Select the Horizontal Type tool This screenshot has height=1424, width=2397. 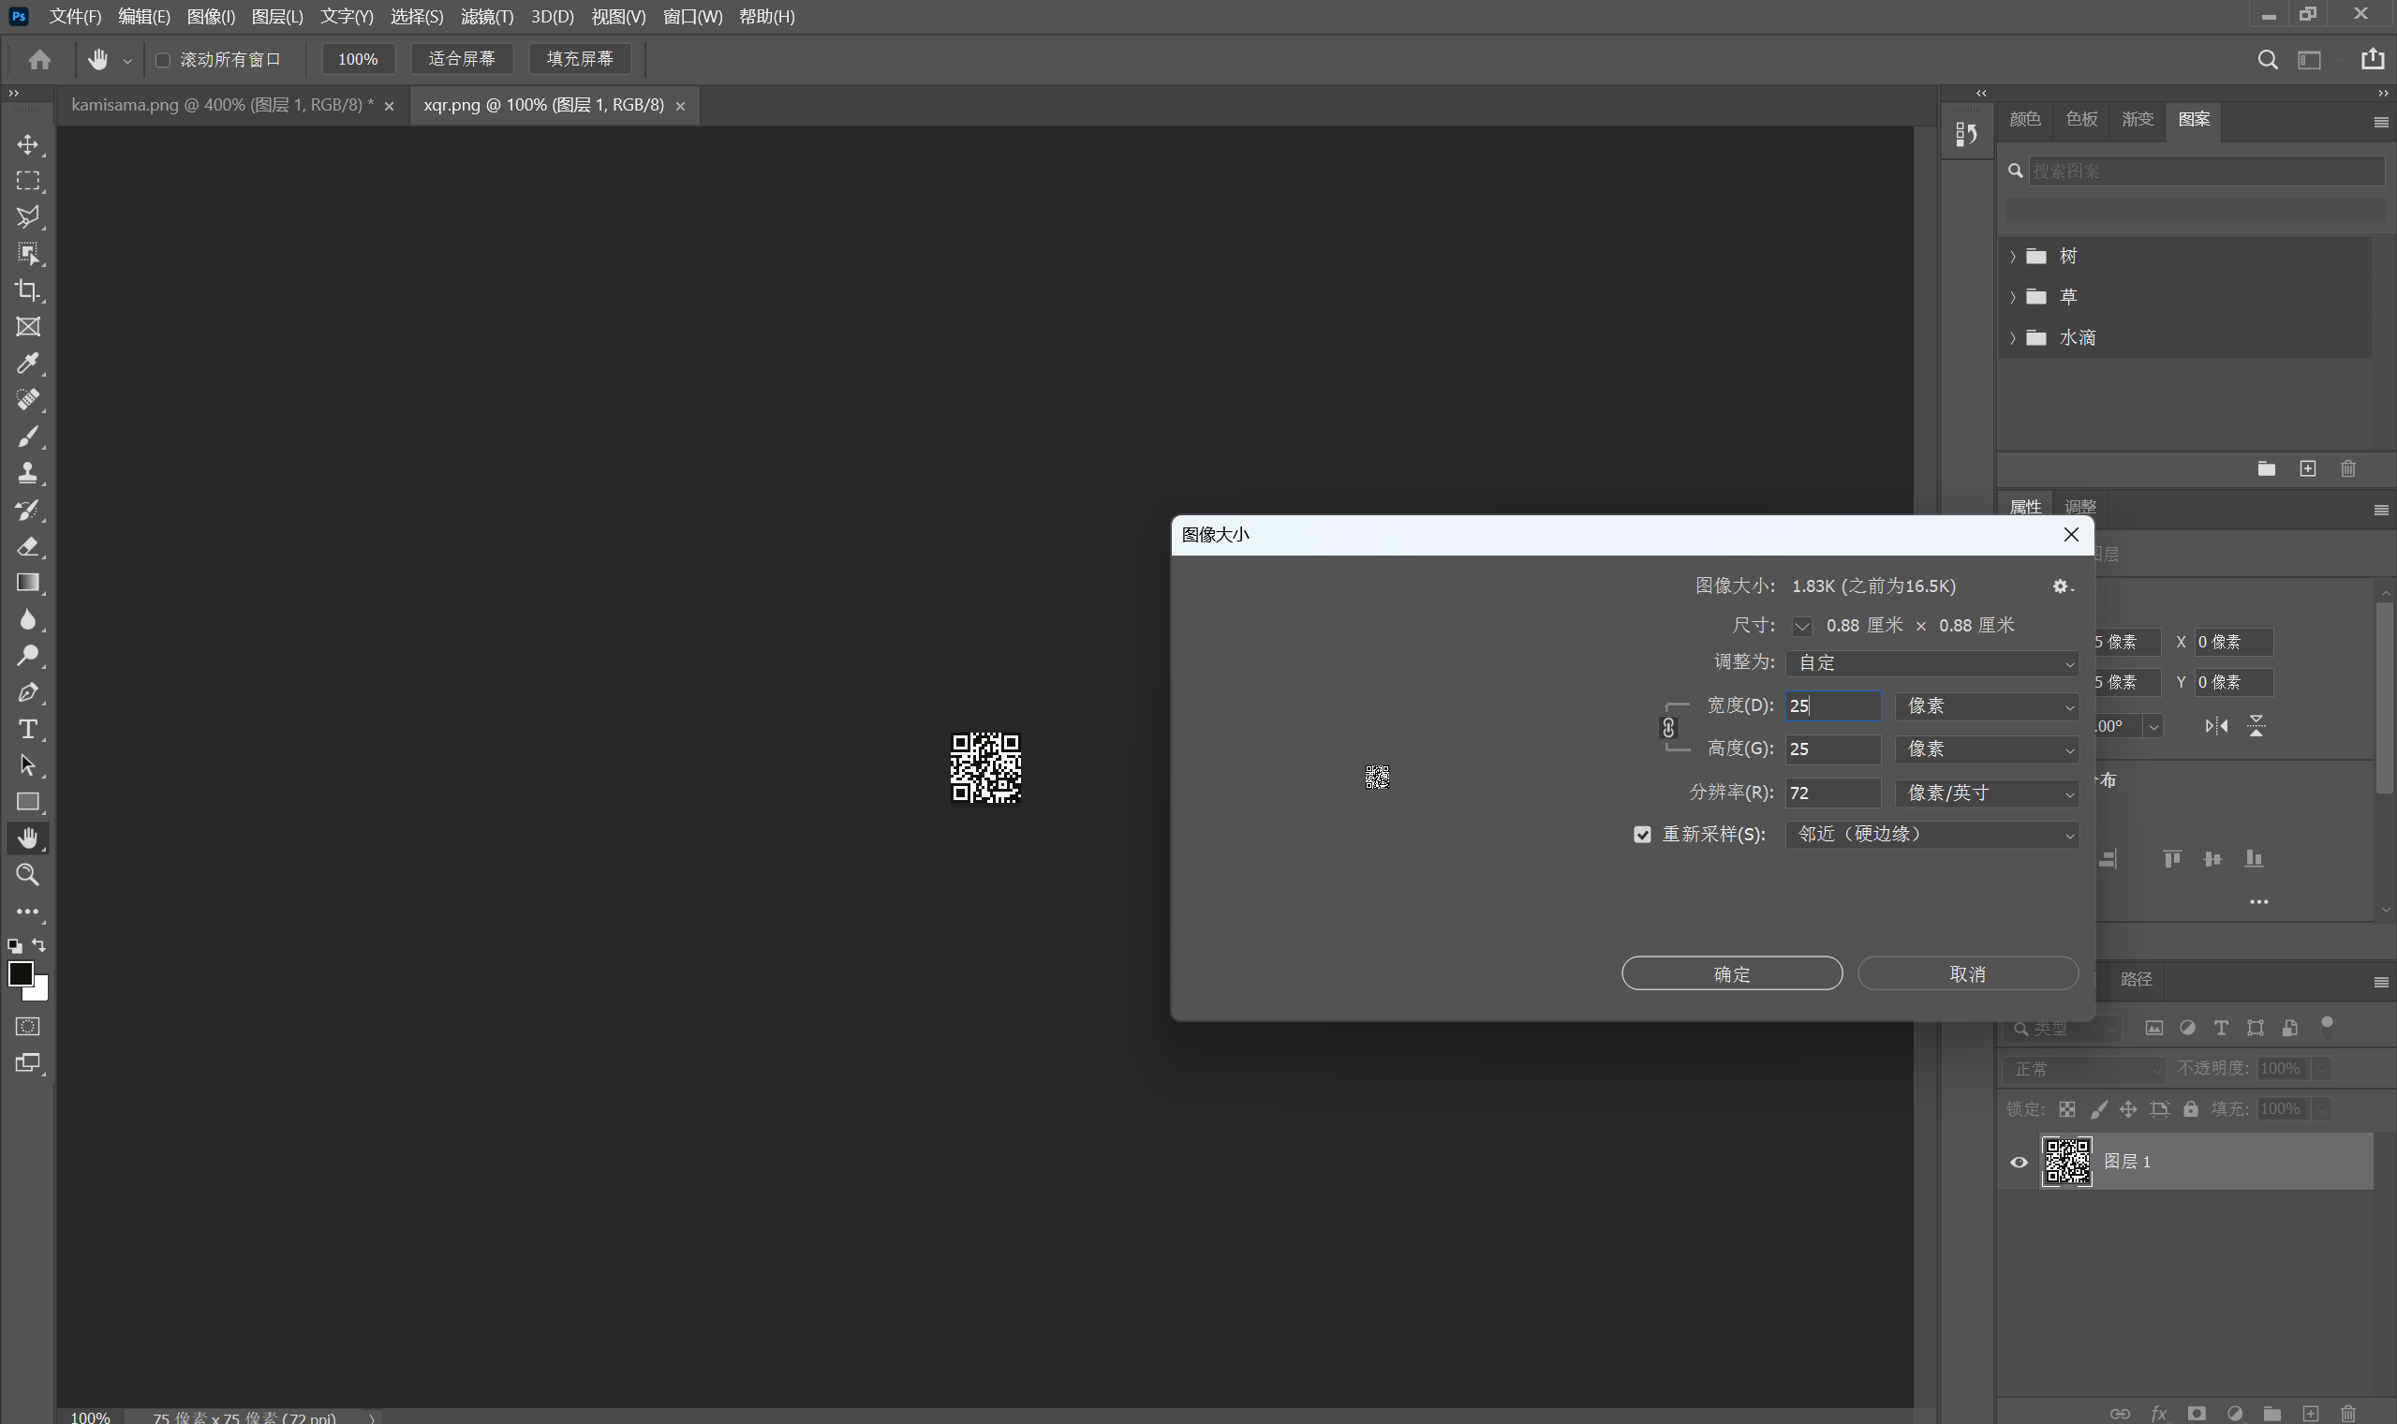(28, 728)
